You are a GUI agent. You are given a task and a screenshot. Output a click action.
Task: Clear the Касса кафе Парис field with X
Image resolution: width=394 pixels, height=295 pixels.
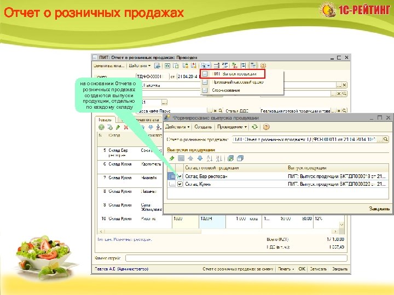(215, 110)
